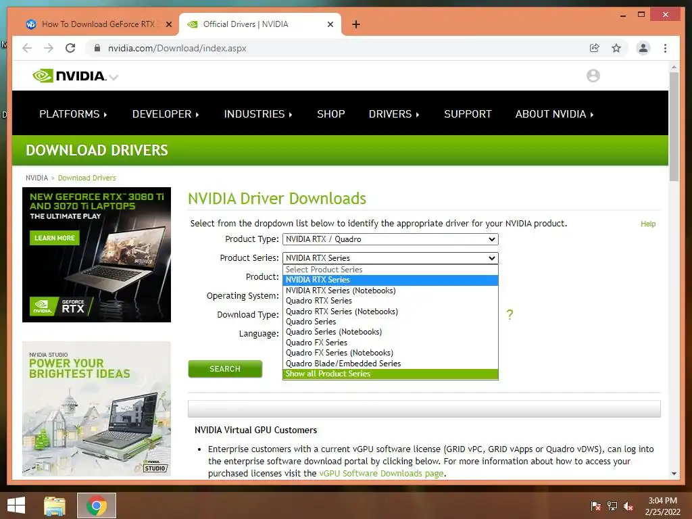This screenshot has height=519, width=692.
Task: Bookmark the page with the star icon
Action: tap(616, 48)
